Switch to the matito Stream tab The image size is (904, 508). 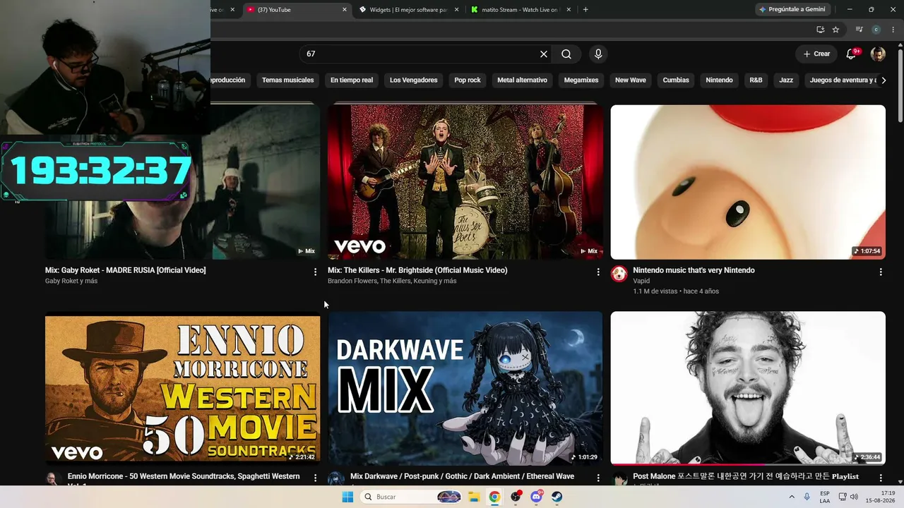[520, 10]
